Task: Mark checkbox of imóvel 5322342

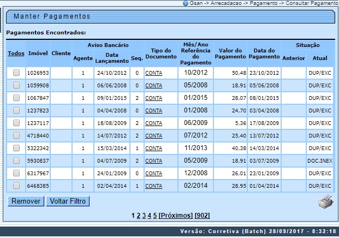Action: pos(16,148)
